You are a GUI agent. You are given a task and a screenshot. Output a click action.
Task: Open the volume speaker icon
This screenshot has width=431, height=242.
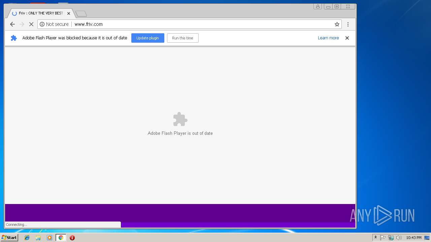[399, 238]
